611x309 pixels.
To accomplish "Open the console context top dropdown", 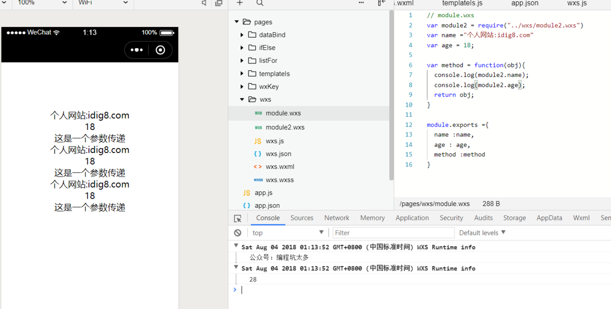I will click(x=288, y=233).
